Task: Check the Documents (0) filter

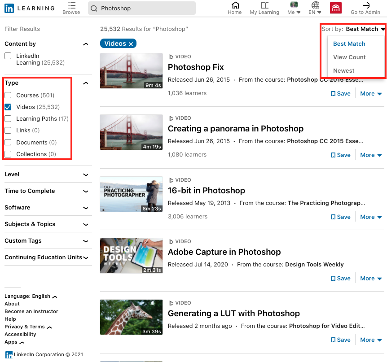Action: click(8, 142)
